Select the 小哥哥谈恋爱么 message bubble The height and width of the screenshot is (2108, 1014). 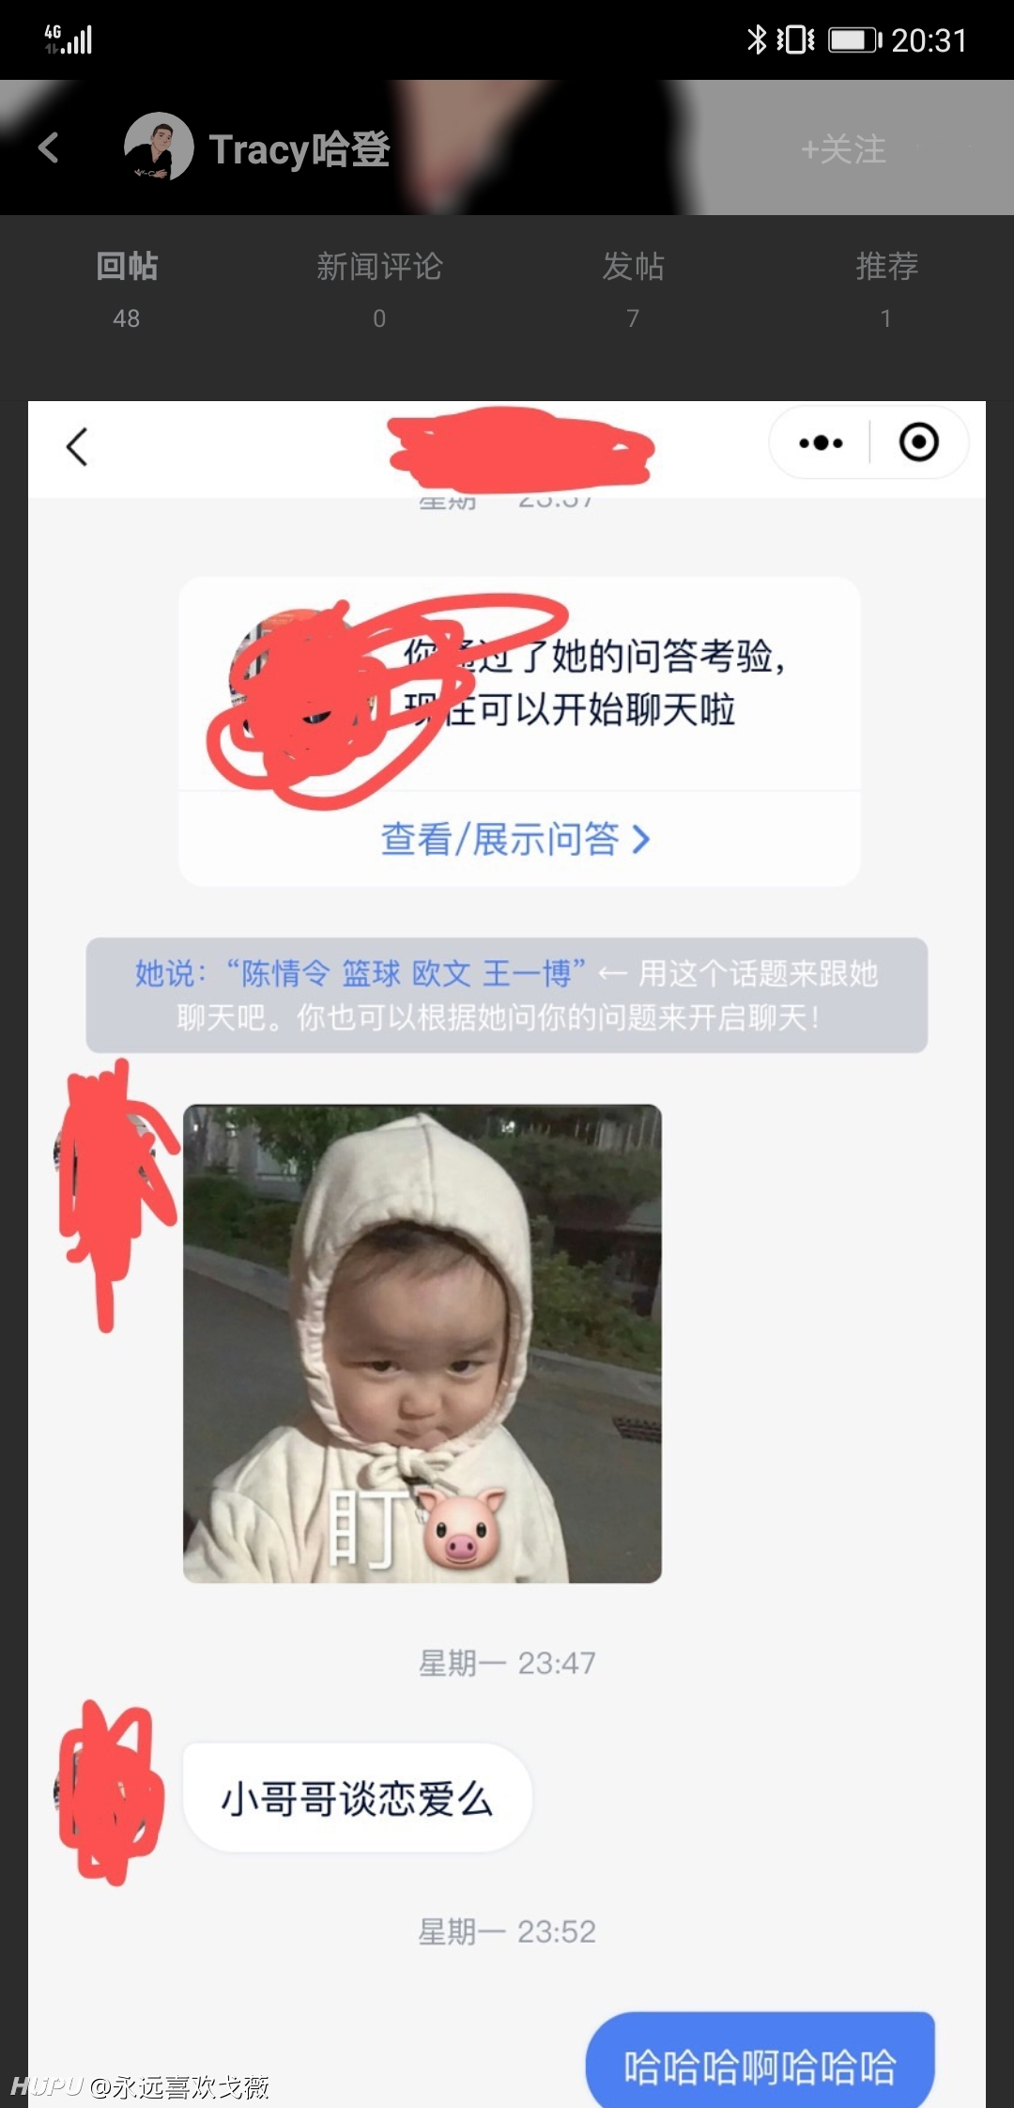[358, 1798]
